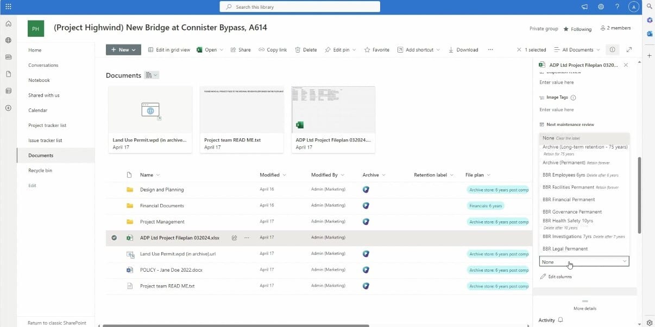Click the Download toolbar button
This screenshot has width=655, height=327.
(463, 49)
